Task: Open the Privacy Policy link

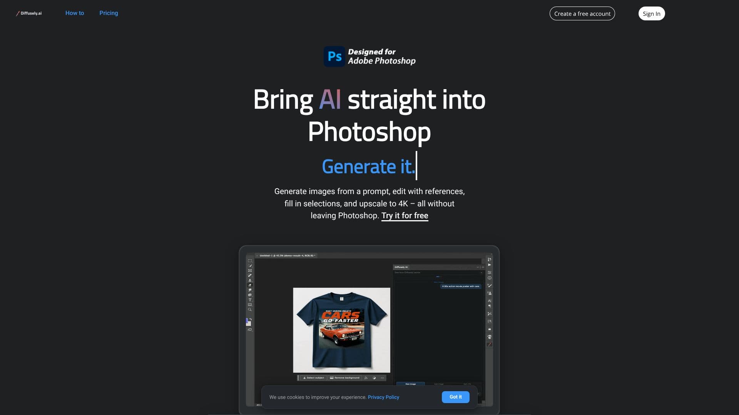Action: tap(383, 397)
